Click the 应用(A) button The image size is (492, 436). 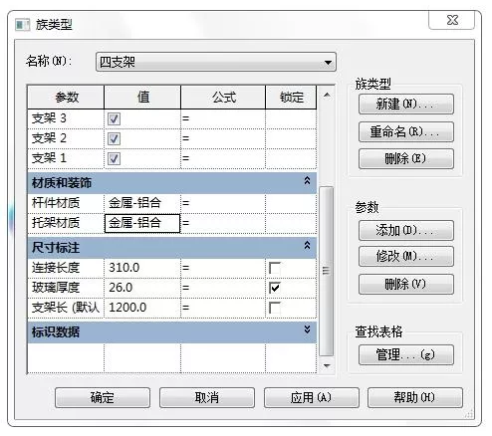[x=312, y=397]
